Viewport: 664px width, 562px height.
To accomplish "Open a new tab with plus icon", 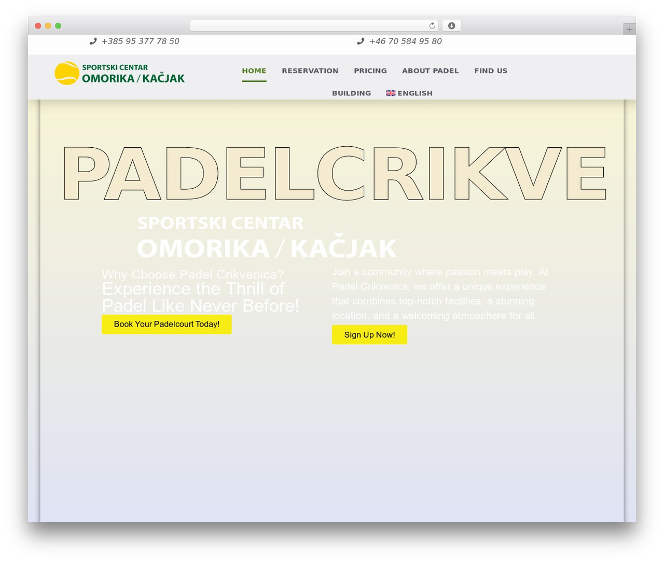I will pyautogui.click(x=629, y=30).
